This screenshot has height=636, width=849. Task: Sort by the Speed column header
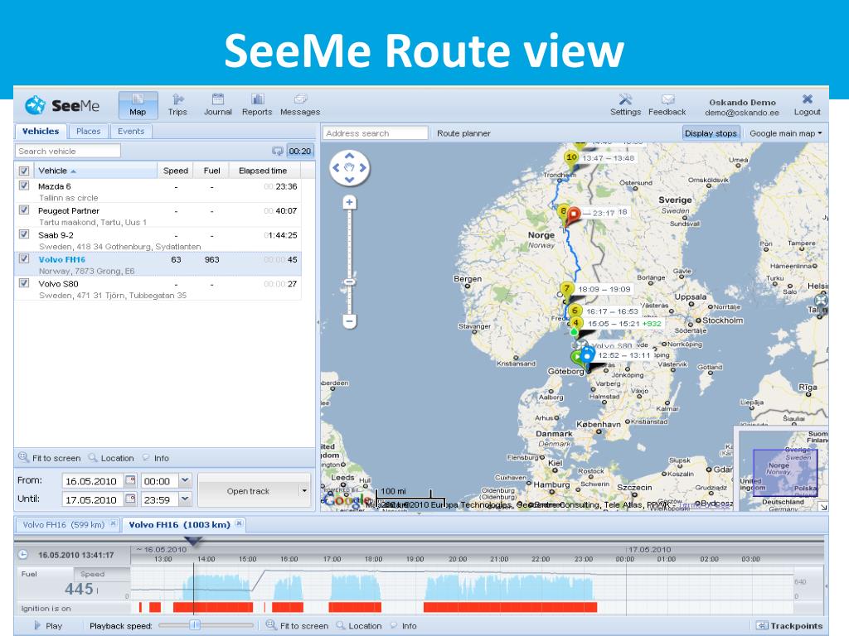tap(176, 171)
